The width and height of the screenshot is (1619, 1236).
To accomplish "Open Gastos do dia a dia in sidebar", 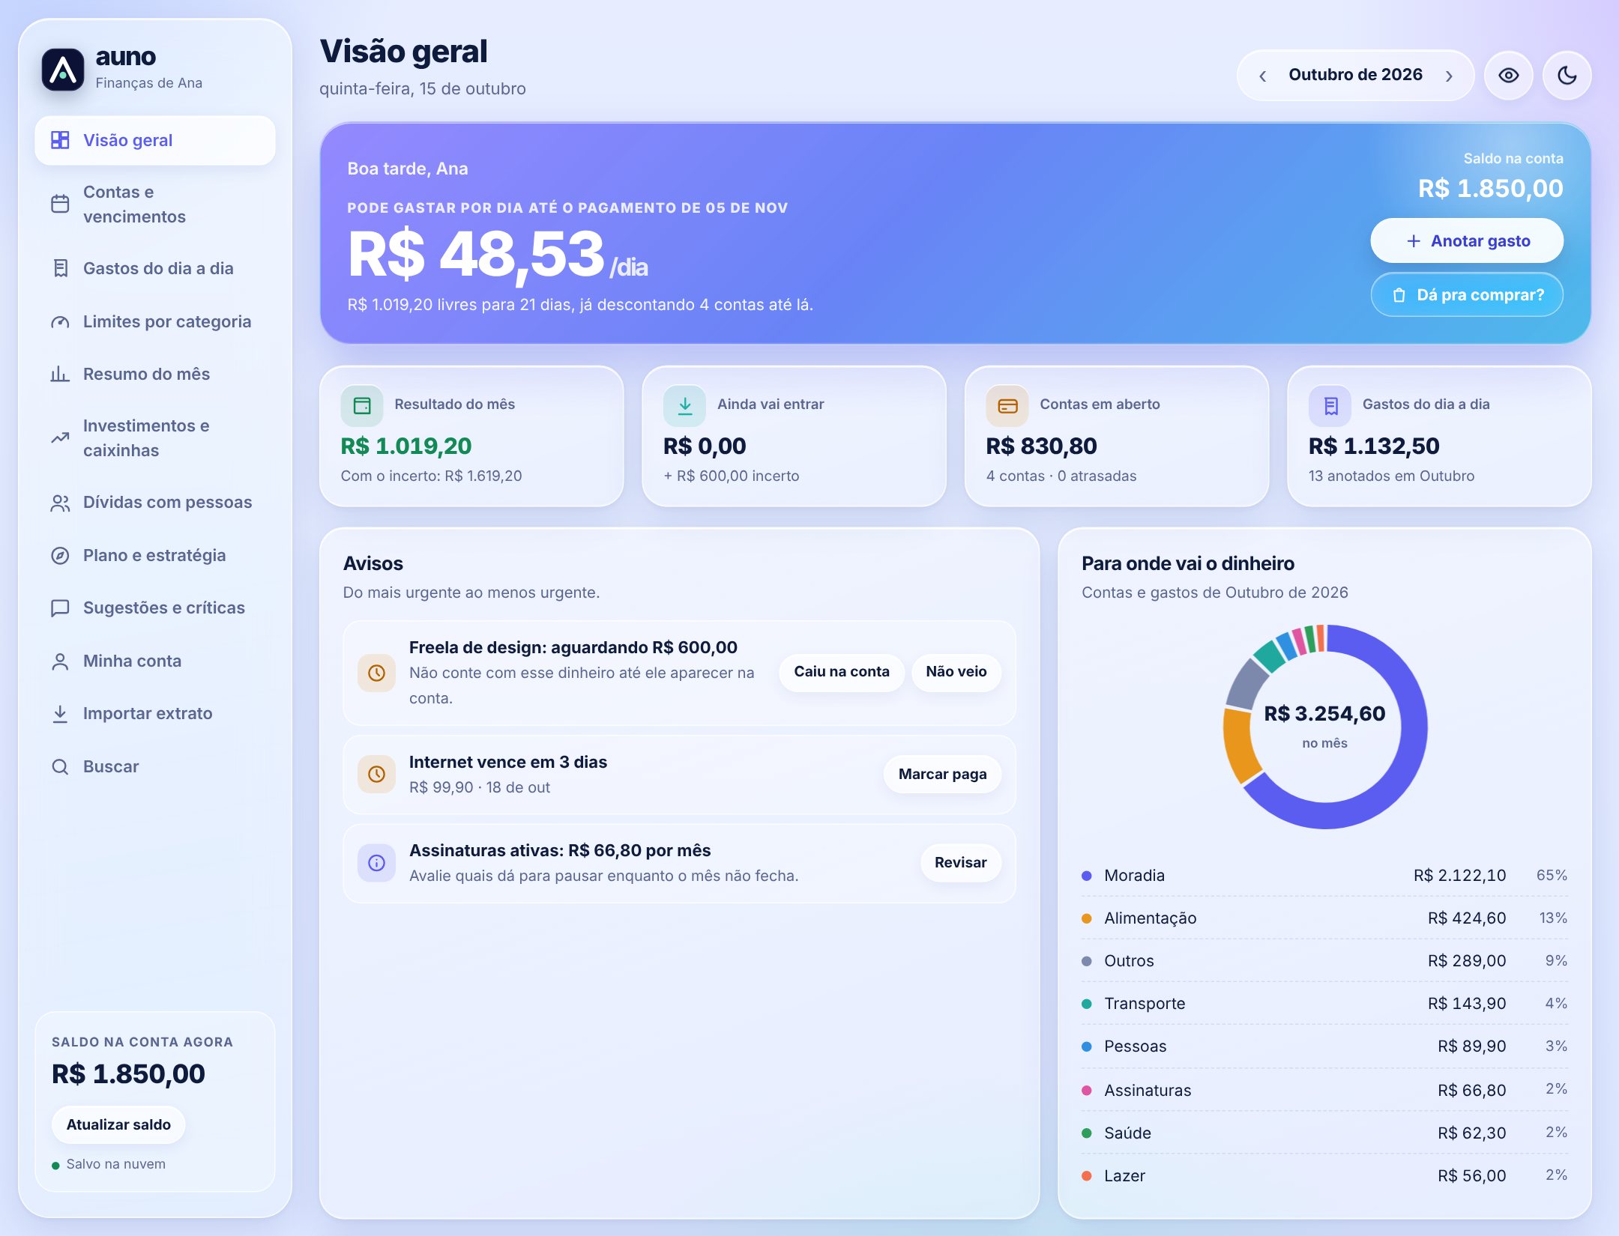I will 155,268.
